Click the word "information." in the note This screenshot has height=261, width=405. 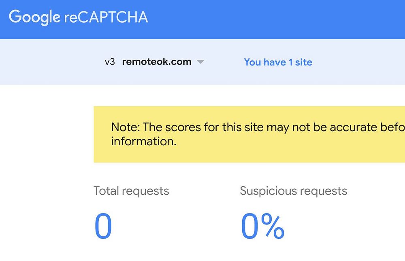(144, 141)
